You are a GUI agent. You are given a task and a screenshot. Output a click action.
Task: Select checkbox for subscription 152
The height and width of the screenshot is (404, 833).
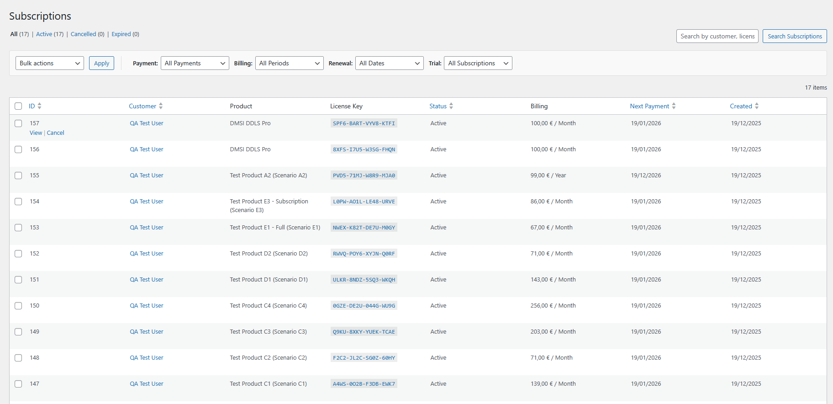18,254
